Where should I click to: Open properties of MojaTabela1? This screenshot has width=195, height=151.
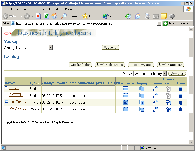point(126,103)
